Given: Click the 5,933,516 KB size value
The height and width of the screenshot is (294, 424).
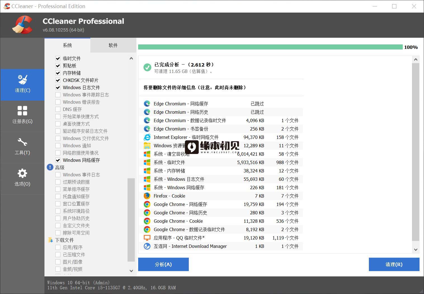Looking at the screenshot, I should (251, 162).
